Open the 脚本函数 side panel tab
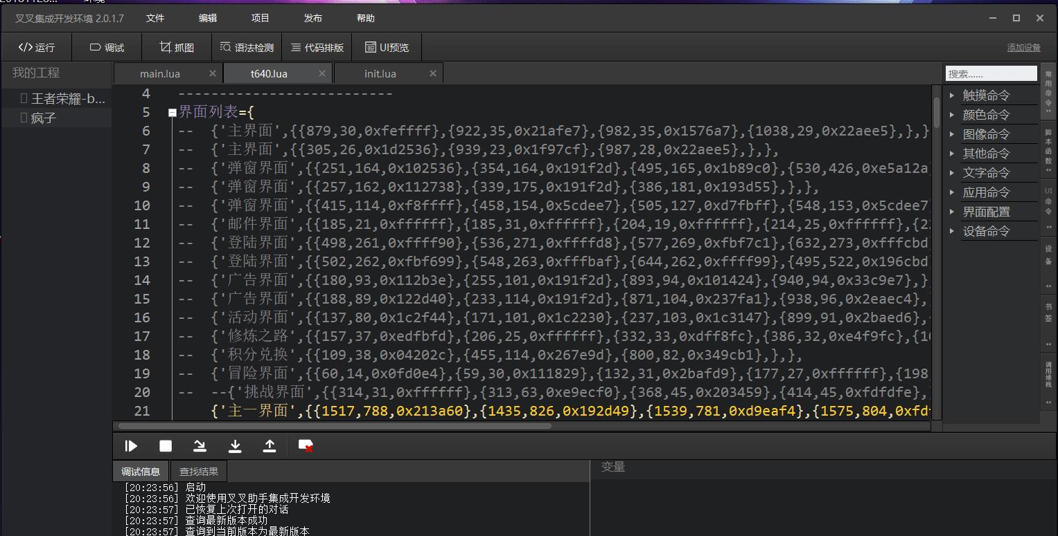 1048,149
